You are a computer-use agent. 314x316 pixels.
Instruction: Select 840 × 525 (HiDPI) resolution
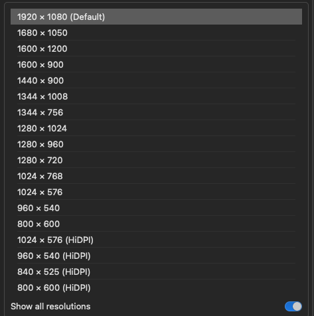click(156, 272)
